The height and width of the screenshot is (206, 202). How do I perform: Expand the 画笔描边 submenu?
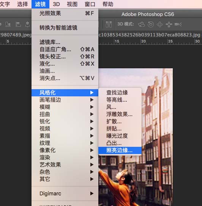[65, 100]
